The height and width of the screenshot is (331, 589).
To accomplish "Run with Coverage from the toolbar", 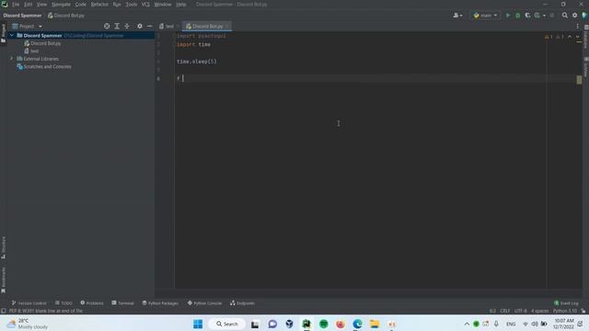I will [x=527, y=16].
